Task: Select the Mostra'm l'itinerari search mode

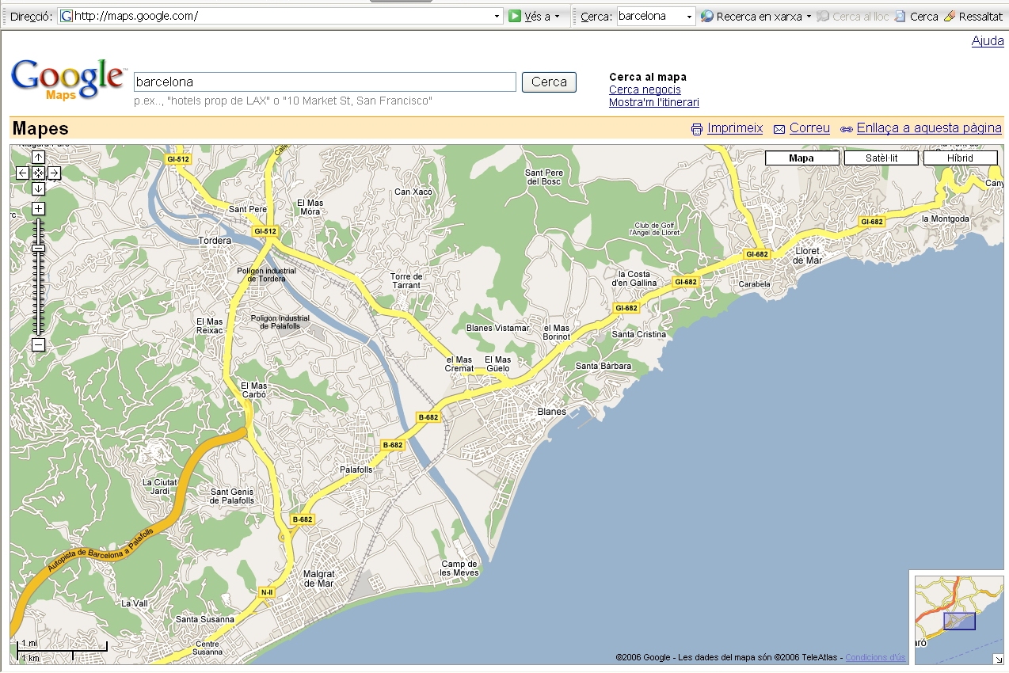Action: pyautogui.click(x=654, y=102)
